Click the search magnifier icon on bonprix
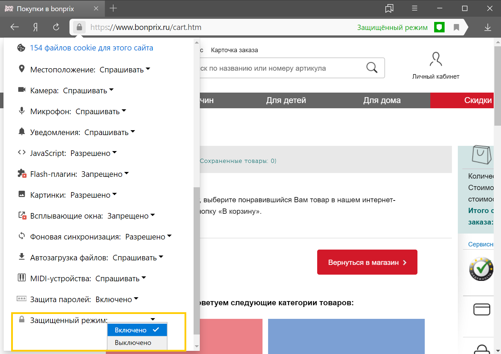The height and width of the screenshot is (354, 501). (x=372, y=68)
